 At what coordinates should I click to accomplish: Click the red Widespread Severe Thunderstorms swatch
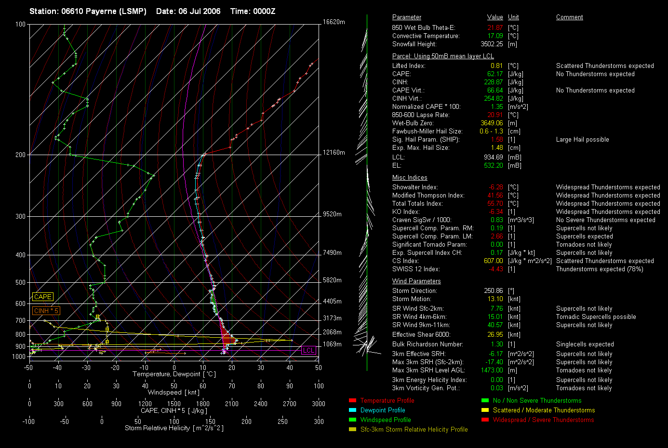pos(485,420)
